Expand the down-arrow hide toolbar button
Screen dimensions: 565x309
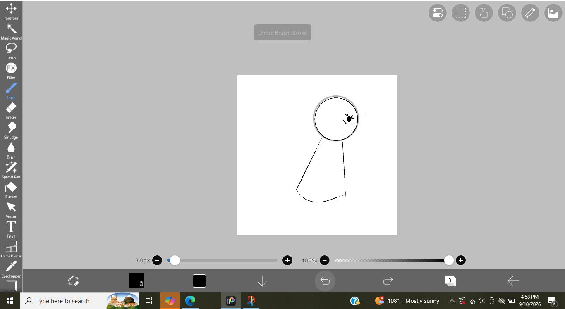262,281
